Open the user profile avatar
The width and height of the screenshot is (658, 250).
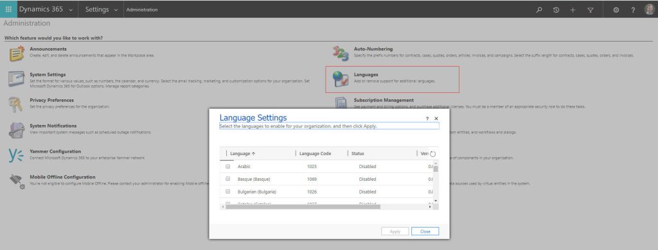[649, 9]
